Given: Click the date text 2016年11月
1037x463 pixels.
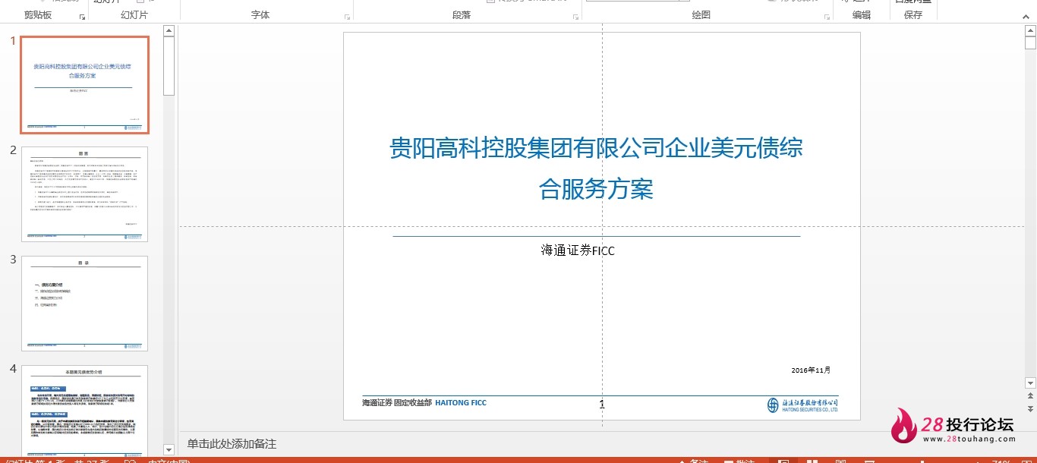Looking at the screenshot, I should click(811, 370).
